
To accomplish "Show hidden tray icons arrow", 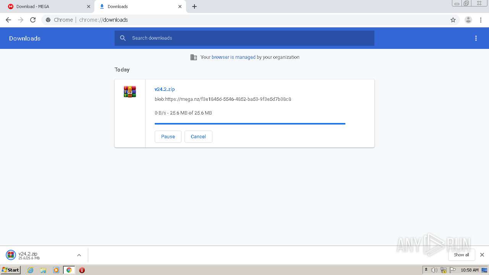I will pos(426,270).
